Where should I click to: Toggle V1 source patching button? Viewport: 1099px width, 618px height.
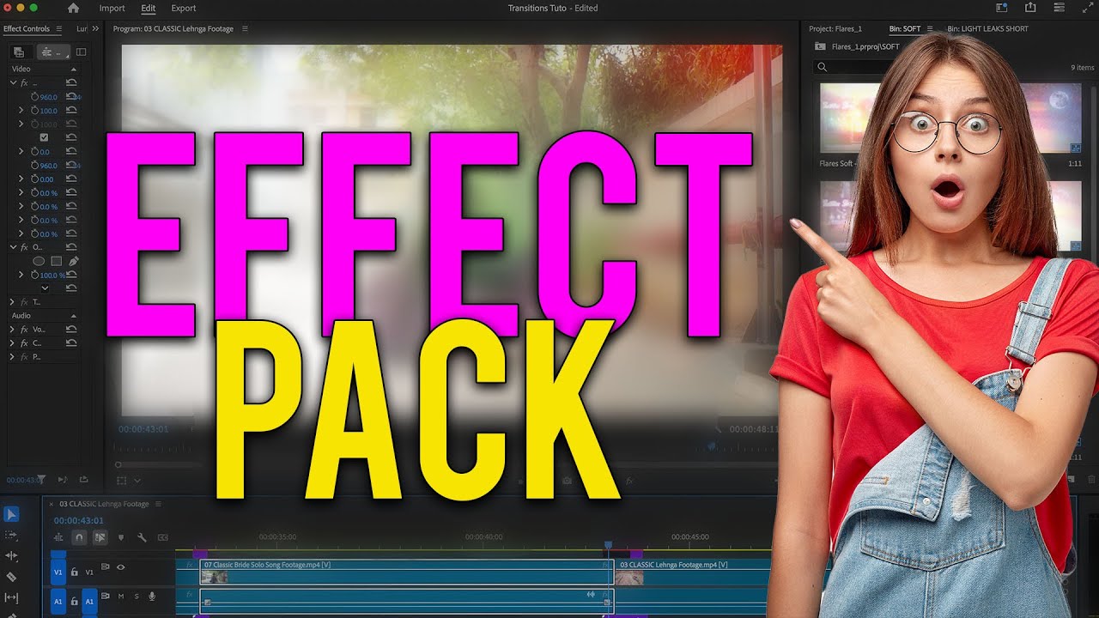58,572
